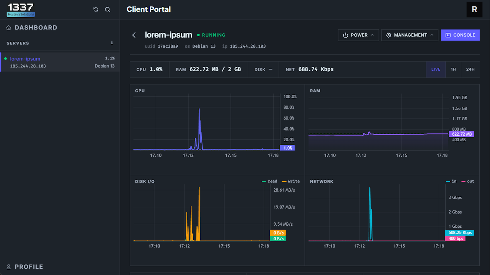Expand the Management menu chevron

pyautogui.click(x=432, y=35)
